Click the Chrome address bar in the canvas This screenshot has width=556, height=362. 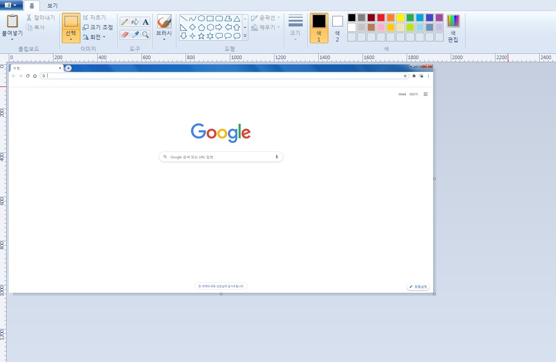pyautogui.click(x=225, y=76)
